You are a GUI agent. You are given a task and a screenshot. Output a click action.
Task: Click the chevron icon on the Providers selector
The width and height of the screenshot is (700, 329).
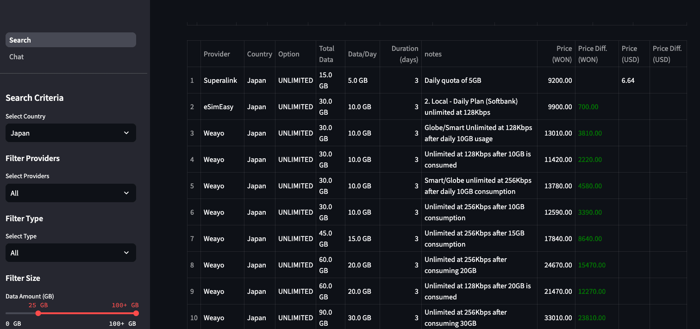[x=126, y=193]
